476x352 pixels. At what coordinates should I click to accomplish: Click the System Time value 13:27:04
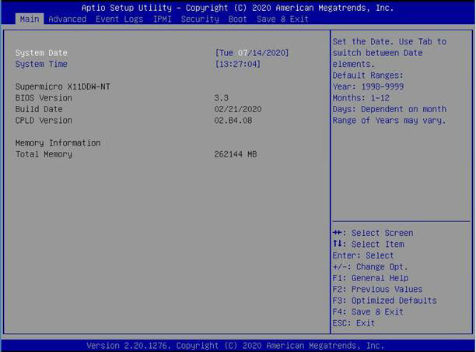pos(237,64)
